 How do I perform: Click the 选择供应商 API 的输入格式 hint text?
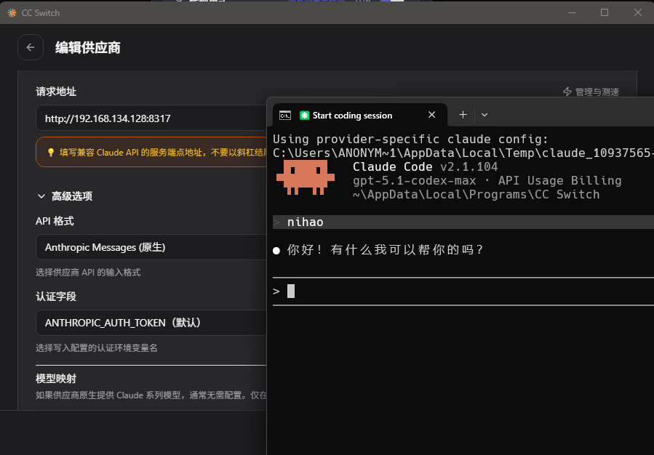coord(88,272)
